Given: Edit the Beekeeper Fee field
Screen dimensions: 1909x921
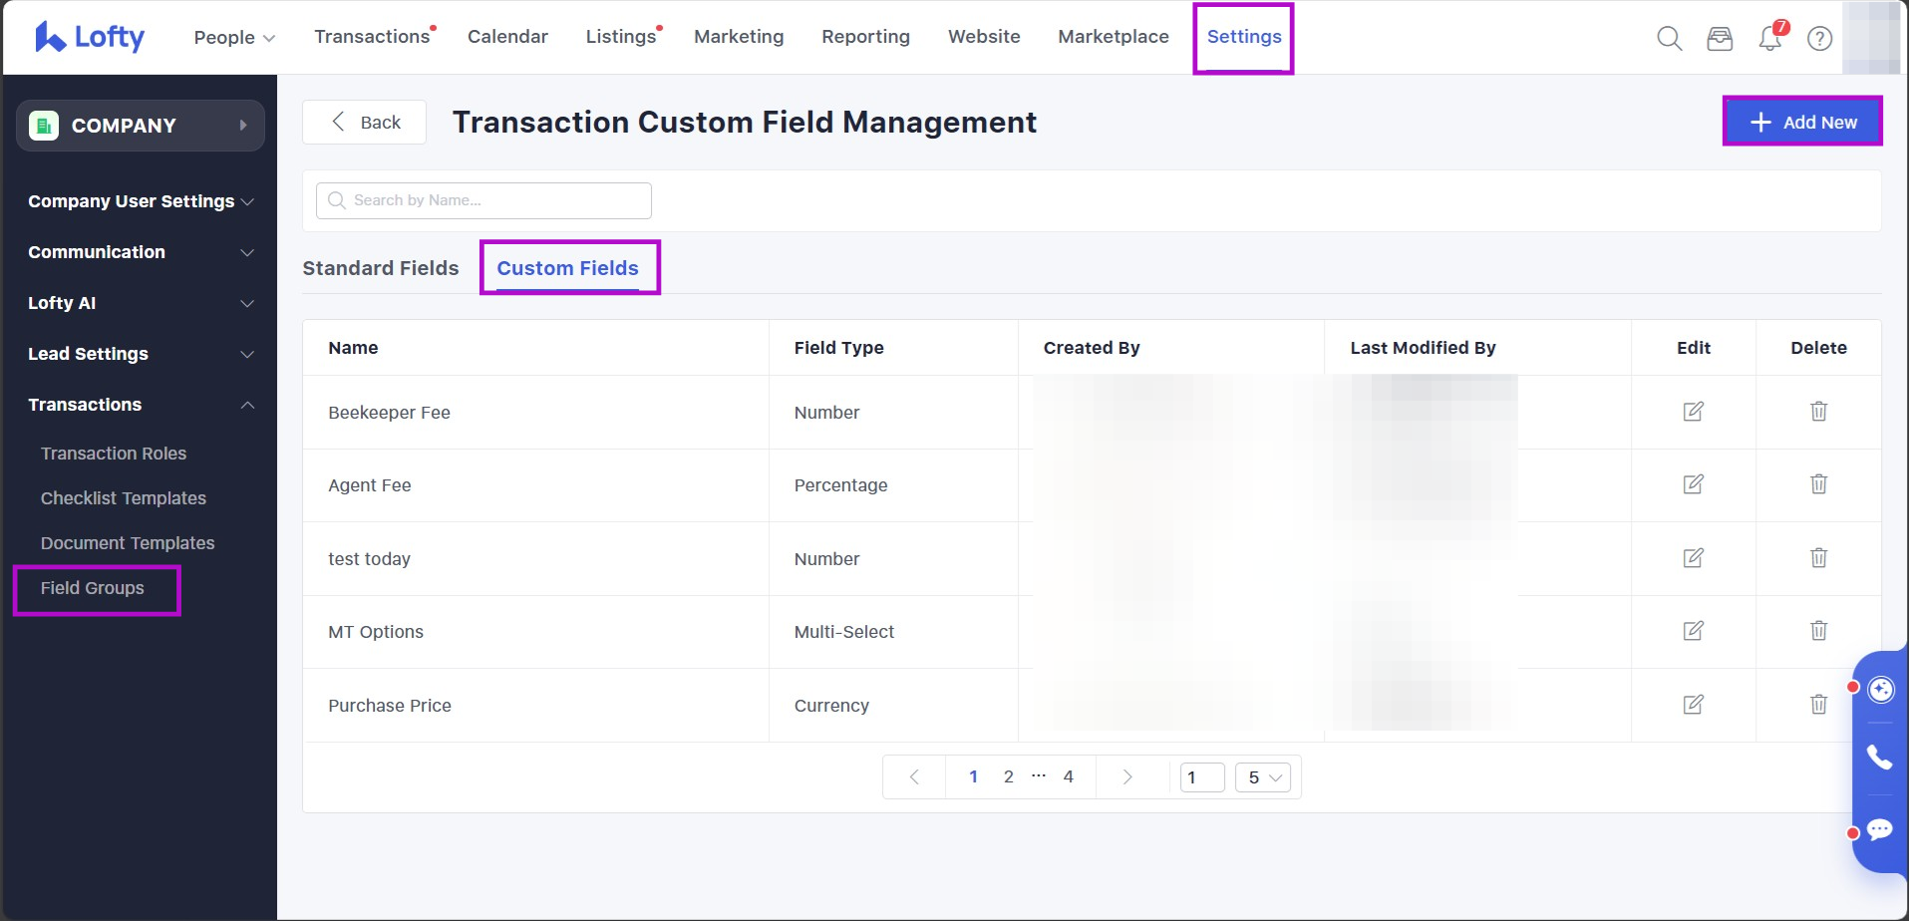Looking at the screenshot, I should click(x=1693, y=412).
